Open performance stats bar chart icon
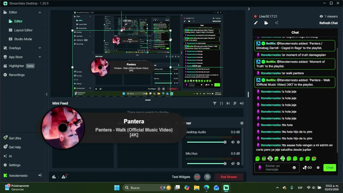The width and height of the screenshot is (343, 193). (x=54, y=177)
